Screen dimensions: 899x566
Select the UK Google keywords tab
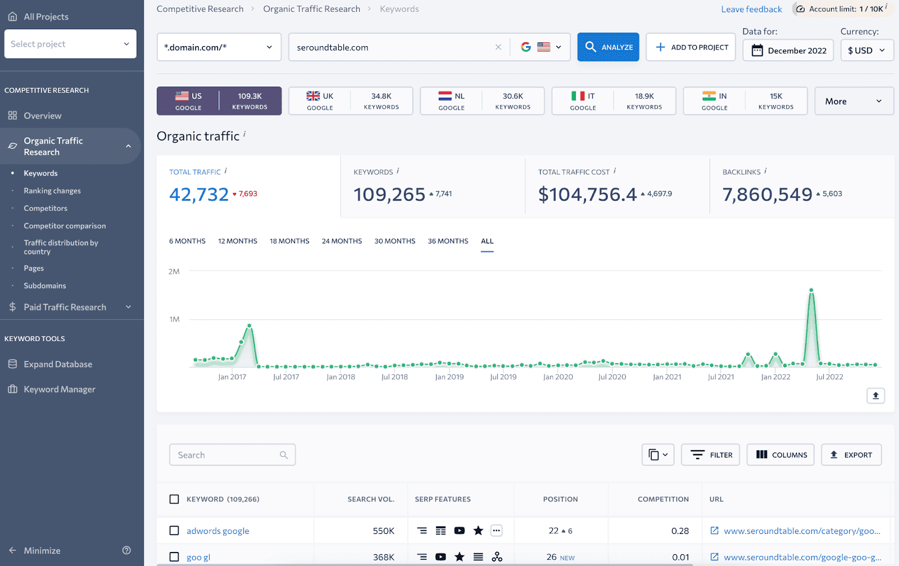tap(350, 101)
